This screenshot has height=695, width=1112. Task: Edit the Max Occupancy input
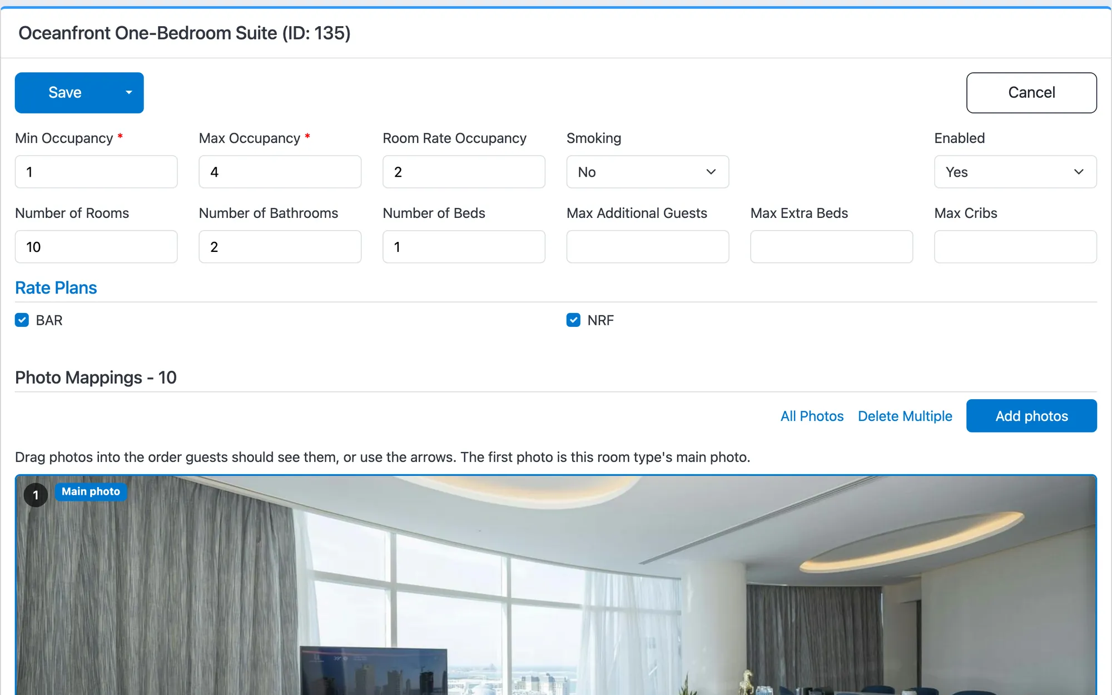coord(280,172)
